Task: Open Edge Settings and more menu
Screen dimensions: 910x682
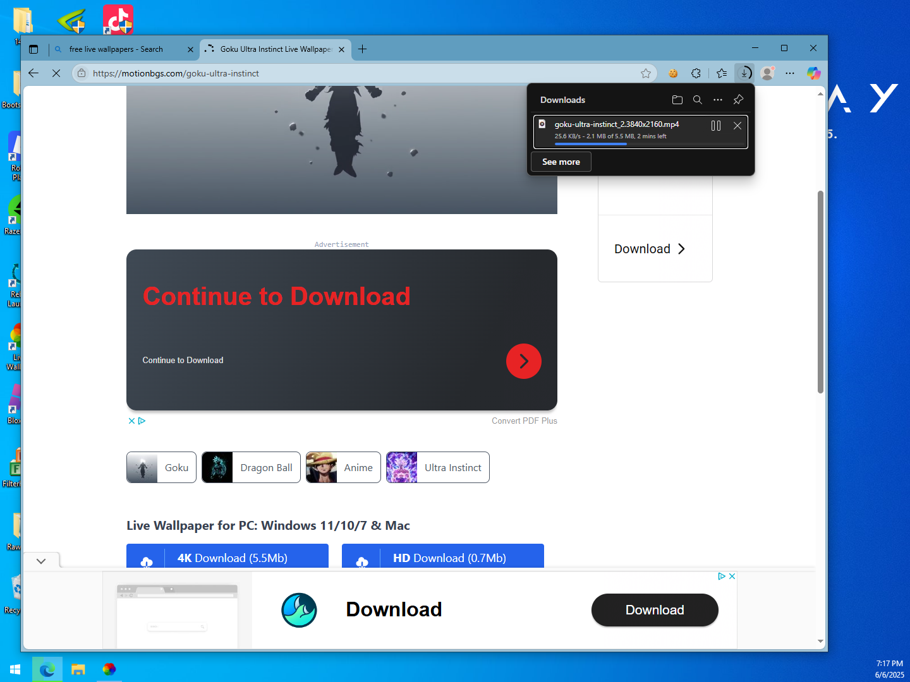Action: tap(790, 73)
